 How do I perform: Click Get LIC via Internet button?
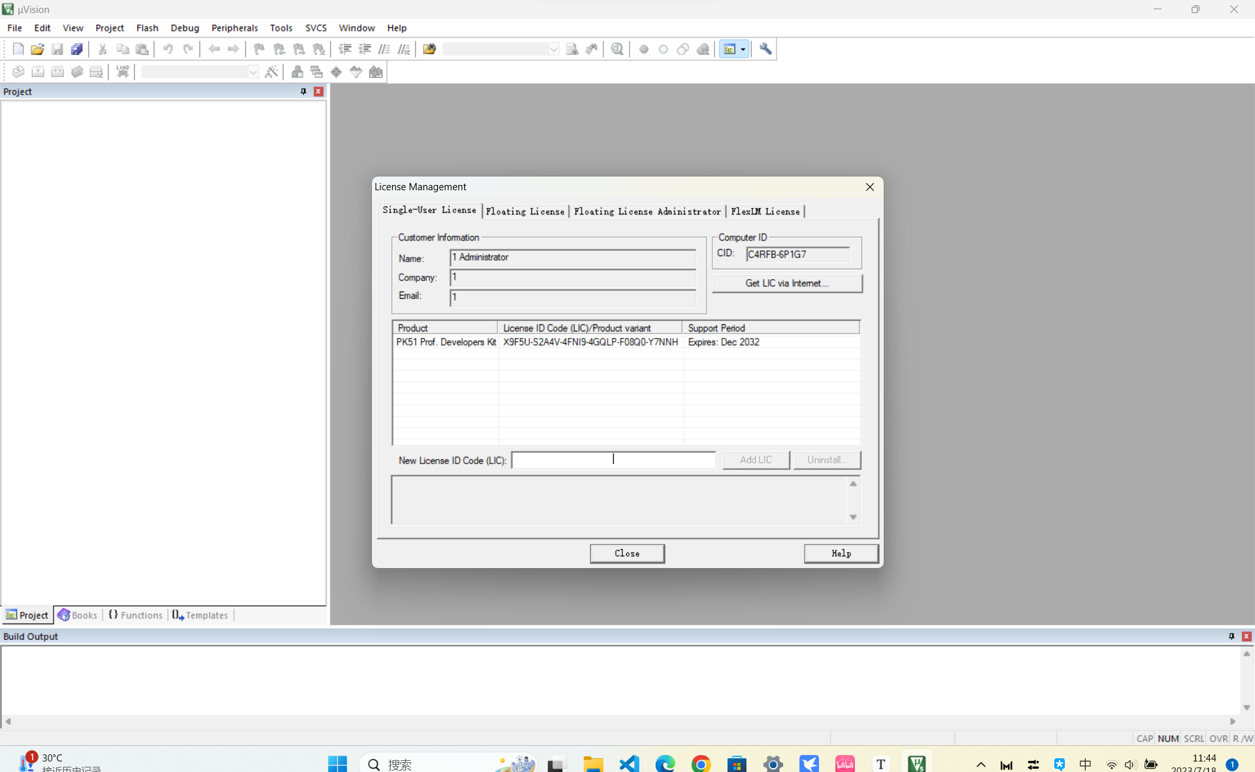(x=786, y=283)
